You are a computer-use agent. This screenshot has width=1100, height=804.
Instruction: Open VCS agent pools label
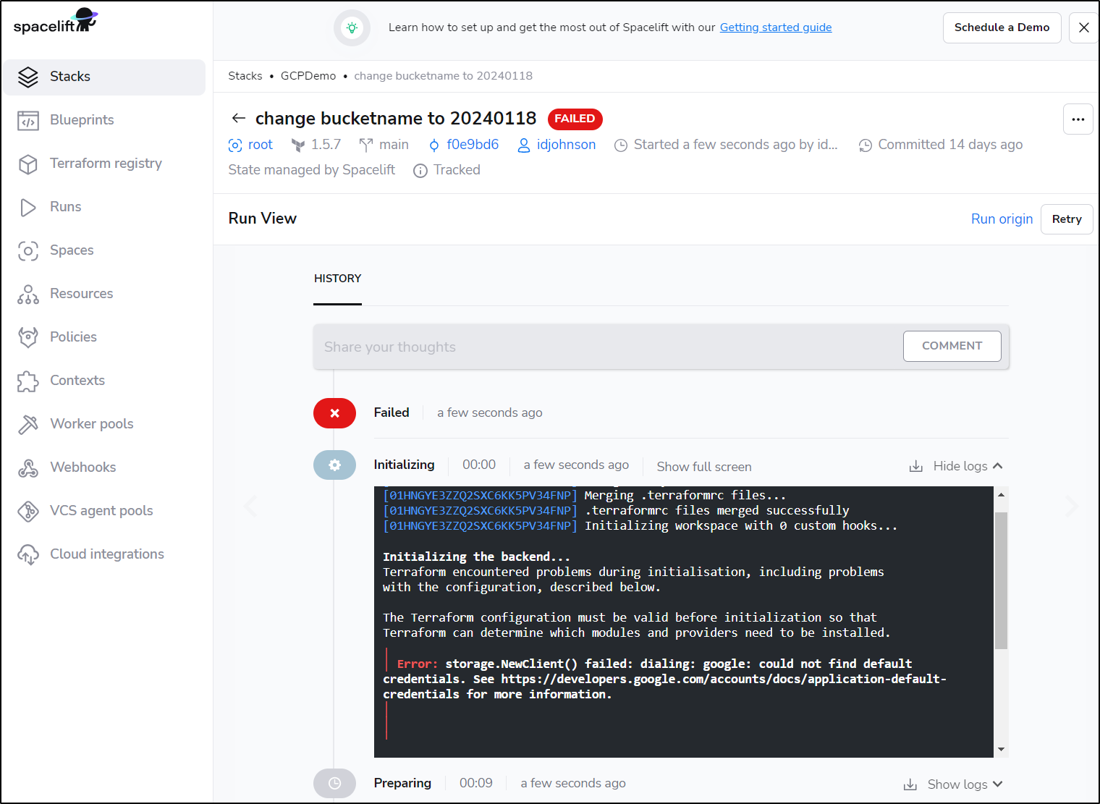pyautogui.click(x=101, y=511)
